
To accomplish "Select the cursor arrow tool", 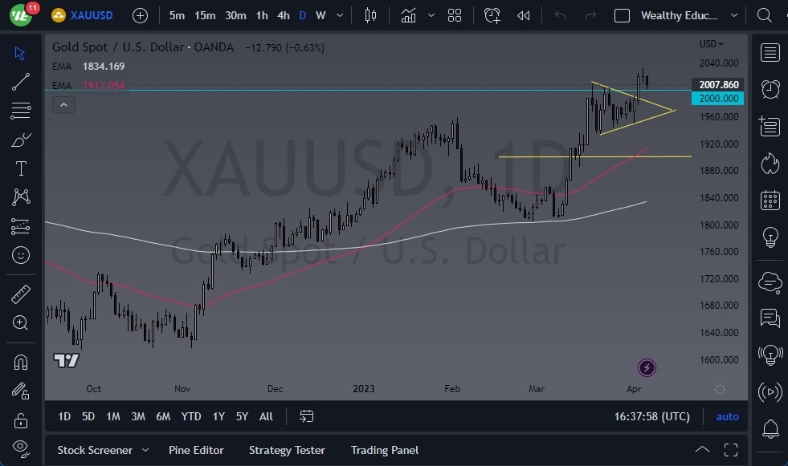I will [20, 53].
